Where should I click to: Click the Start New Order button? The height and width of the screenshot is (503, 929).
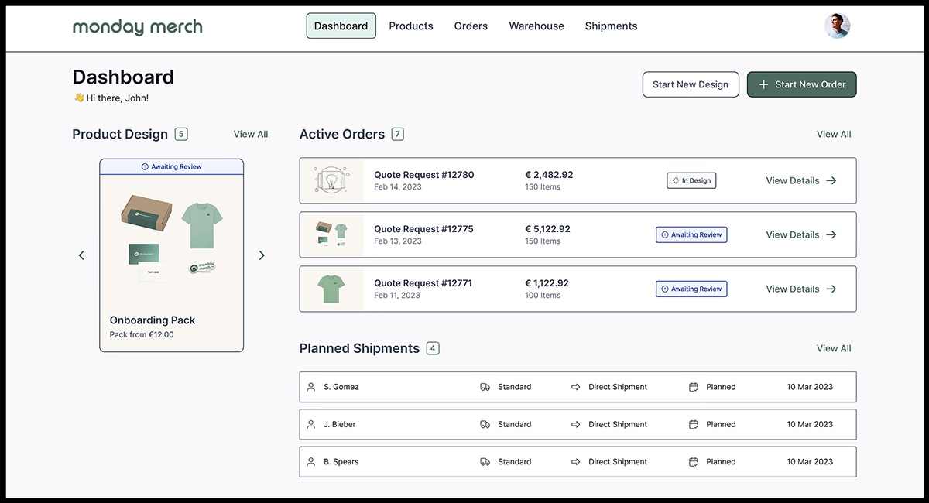coord(801,84)
